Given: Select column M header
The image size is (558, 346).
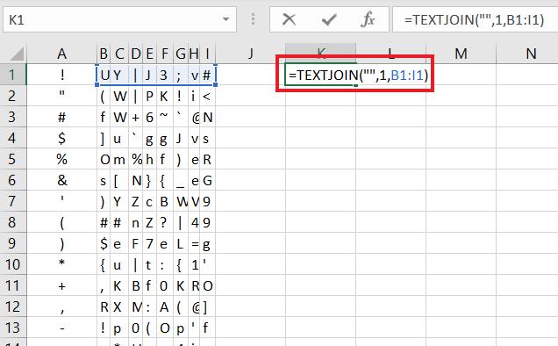Looking at the screenshot, I should (x=461, y=54).
